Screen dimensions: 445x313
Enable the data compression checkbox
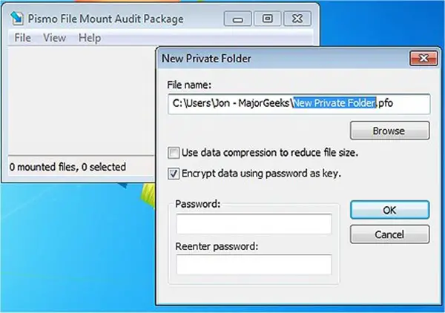pos(174,153)
